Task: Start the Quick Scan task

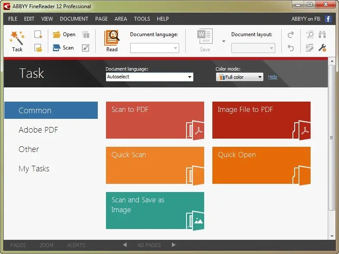Action: coord(155,165)
